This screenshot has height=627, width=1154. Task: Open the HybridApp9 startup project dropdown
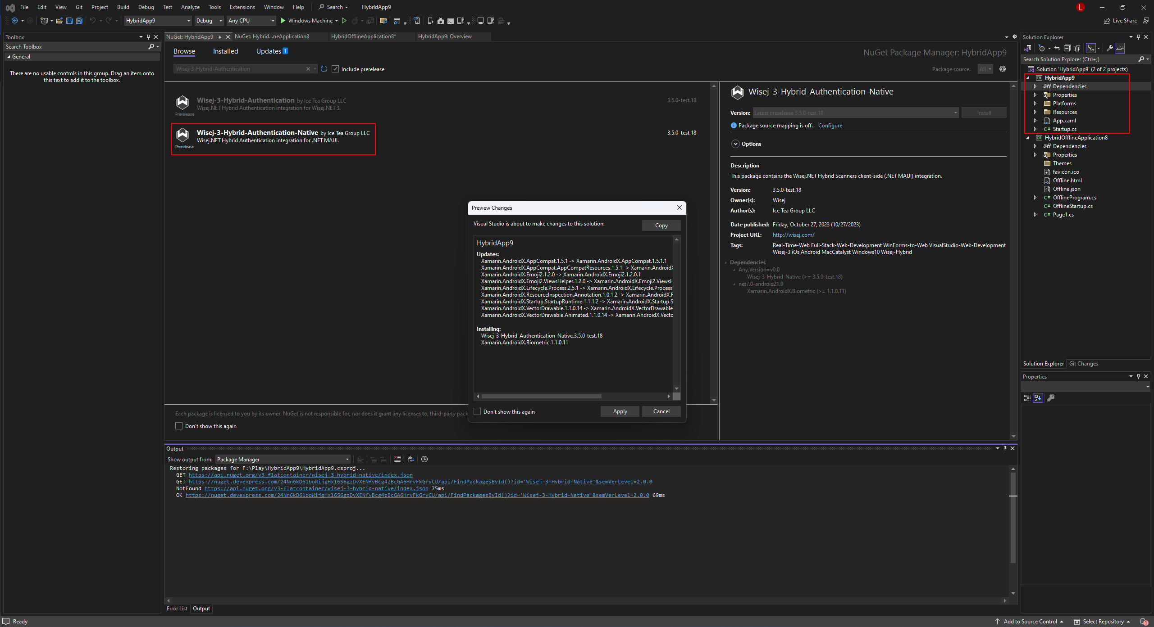[x=158, y=21]
